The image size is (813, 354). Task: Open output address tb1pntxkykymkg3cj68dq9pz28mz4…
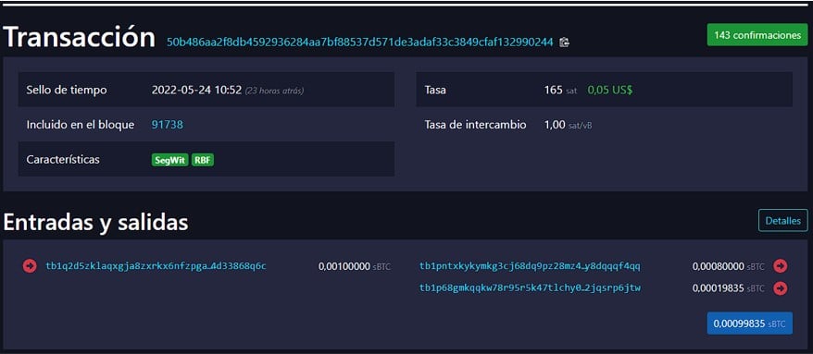(x=530, y=266)
